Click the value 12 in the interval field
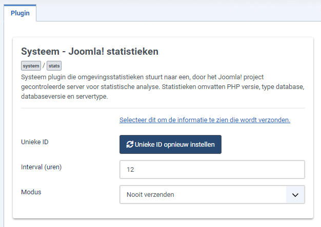 (130, 169)
